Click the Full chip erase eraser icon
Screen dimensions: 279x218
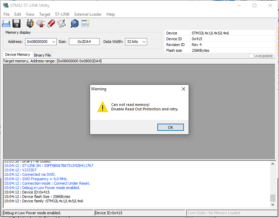pyautogui.click(x=51, y=24)
